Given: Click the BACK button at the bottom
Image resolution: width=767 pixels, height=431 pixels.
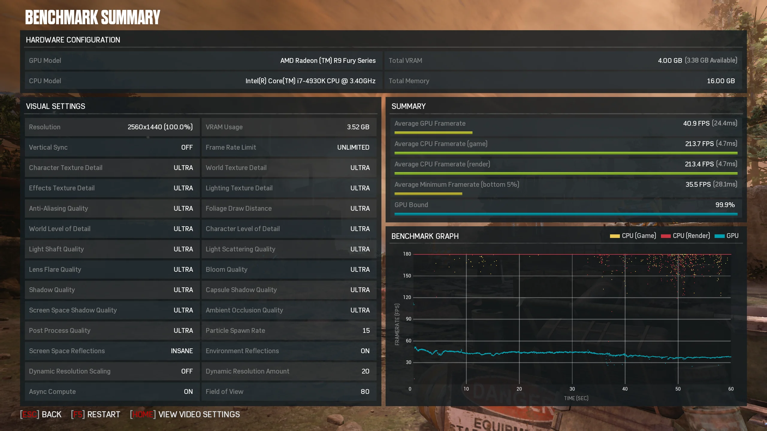Looking at the screenshot, I should tap(41, 415).
